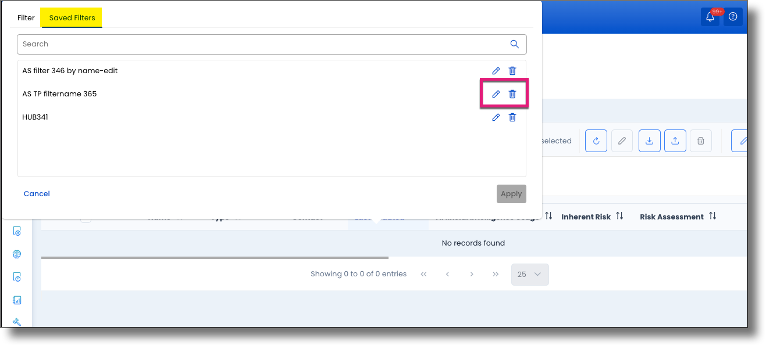Edit the 'AS TP filtername 365' saved filter
This screenshot has height=346, width=766.
(496, 93)
